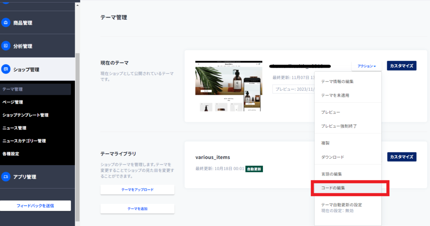Screen dimensions: 430x226
Task: Click プレビュー in the action menu
Action: tap(330, 113)
